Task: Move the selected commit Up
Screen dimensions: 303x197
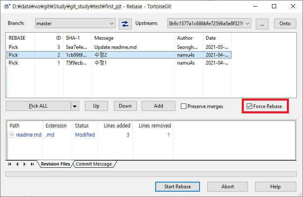Action: pos(96,106)
